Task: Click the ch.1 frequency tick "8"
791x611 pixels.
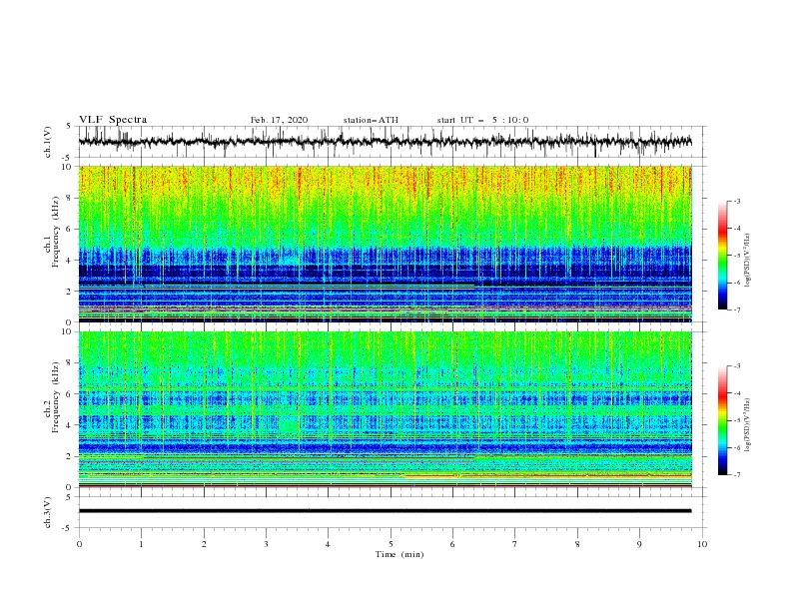Action: coord(70,198)
